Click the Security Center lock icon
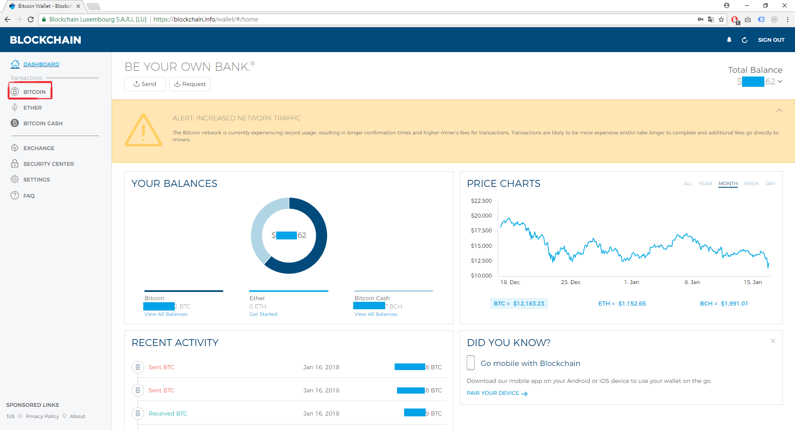Viewport: 795px width, 430px height. 15,164
